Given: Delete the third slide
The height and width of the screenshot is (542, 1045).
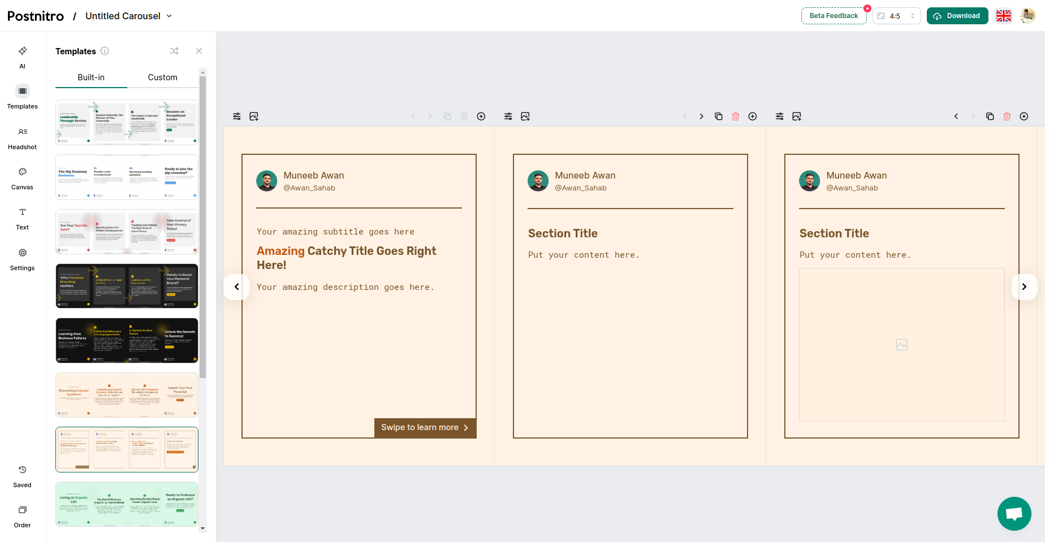Looking at the screenshot, I should coord(1007,116).
